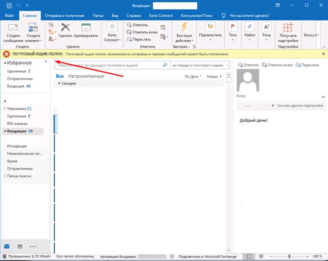Click the reading pane ellipsis add-in button

coord(247,106)
